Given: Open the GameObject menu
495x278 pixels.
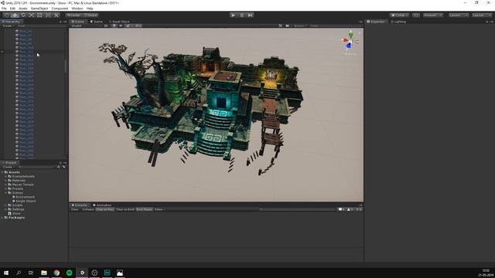Looking at the screenshot, I should (39, 8).
